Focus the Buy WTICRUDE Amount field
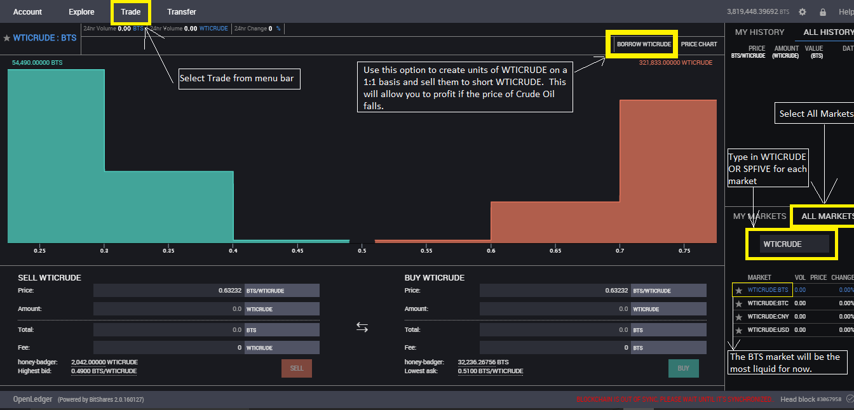 pos(555,308)
